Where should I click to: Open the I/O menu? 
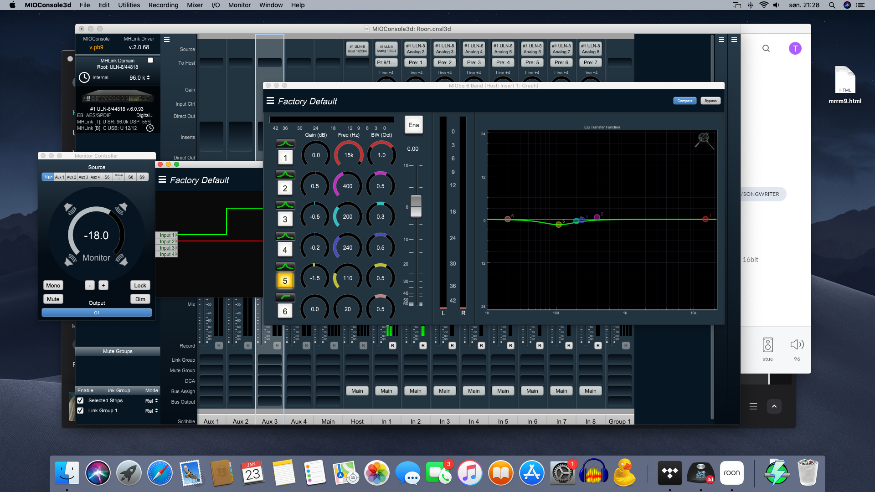(216, 5)
